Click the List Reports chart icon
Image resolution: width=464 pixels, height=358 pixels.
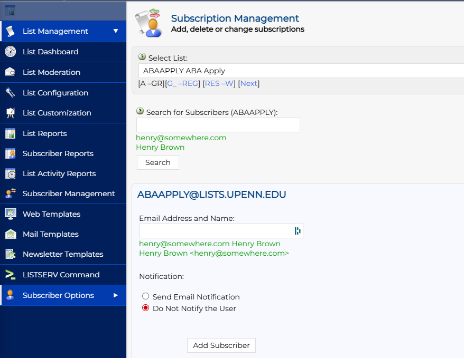(x=11, y=133)
